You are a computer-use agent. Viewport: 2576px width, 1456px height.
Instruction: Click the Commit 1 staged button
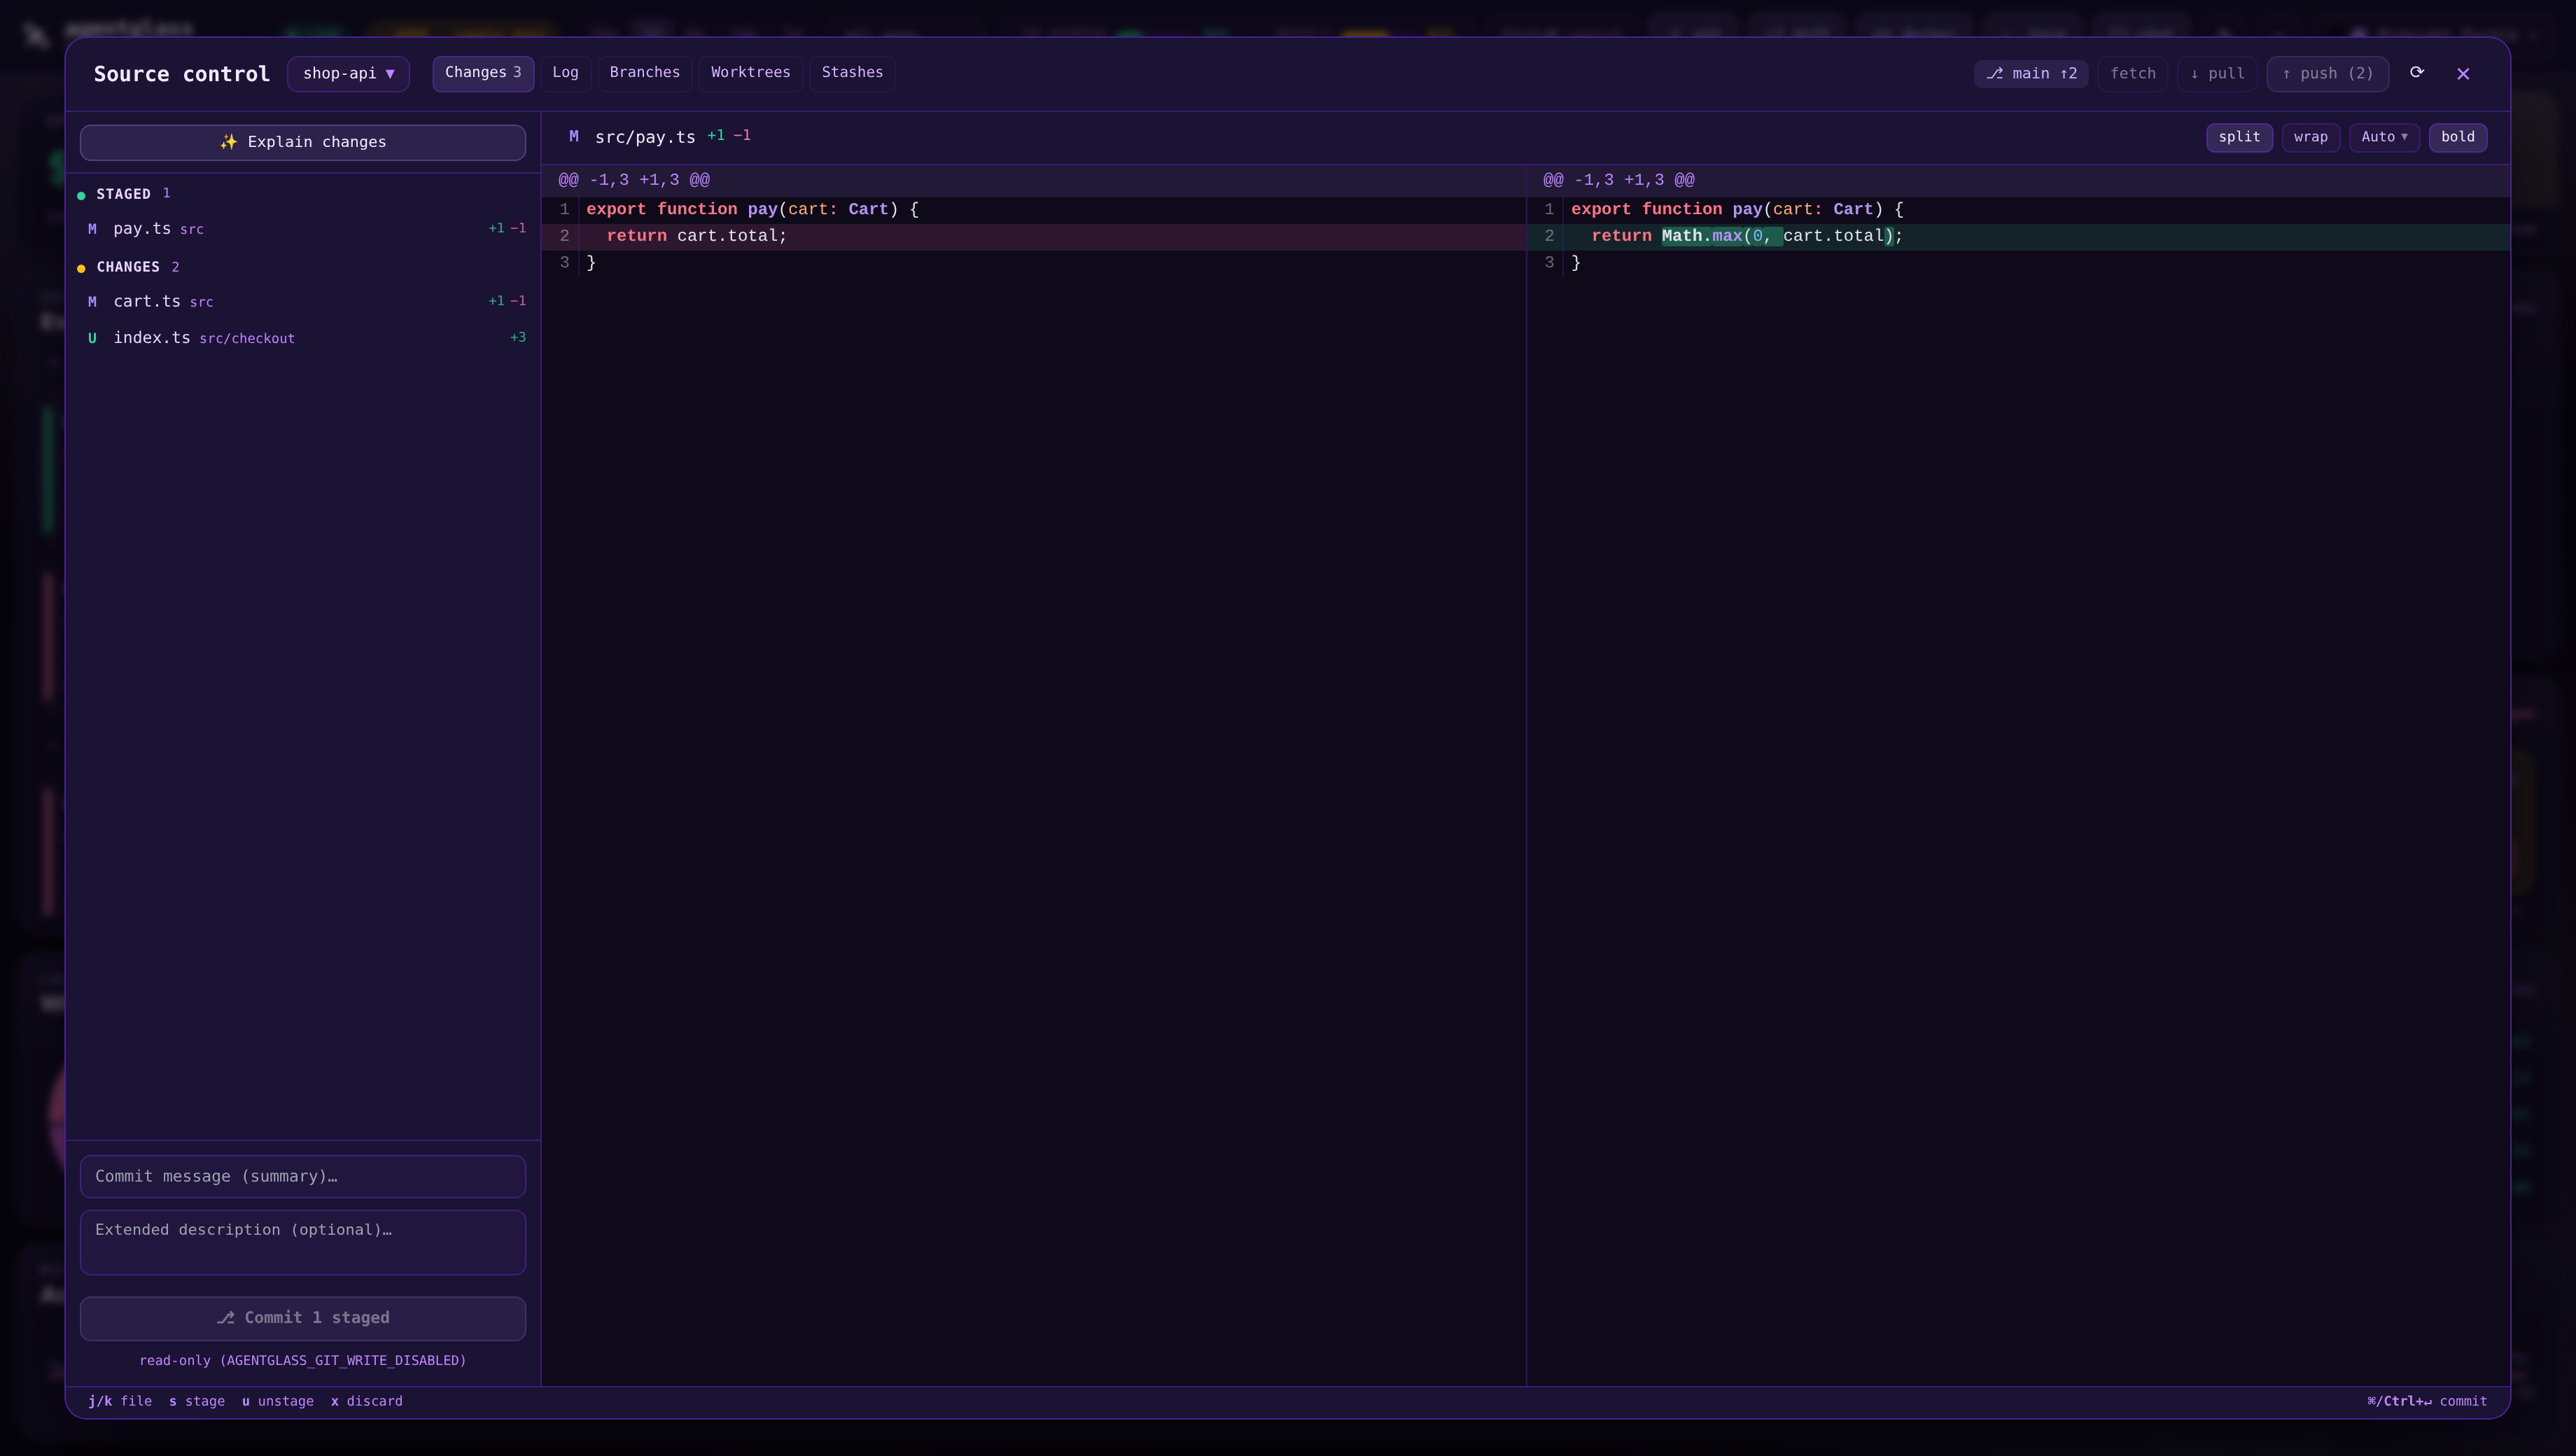(x=303, y=1318)
